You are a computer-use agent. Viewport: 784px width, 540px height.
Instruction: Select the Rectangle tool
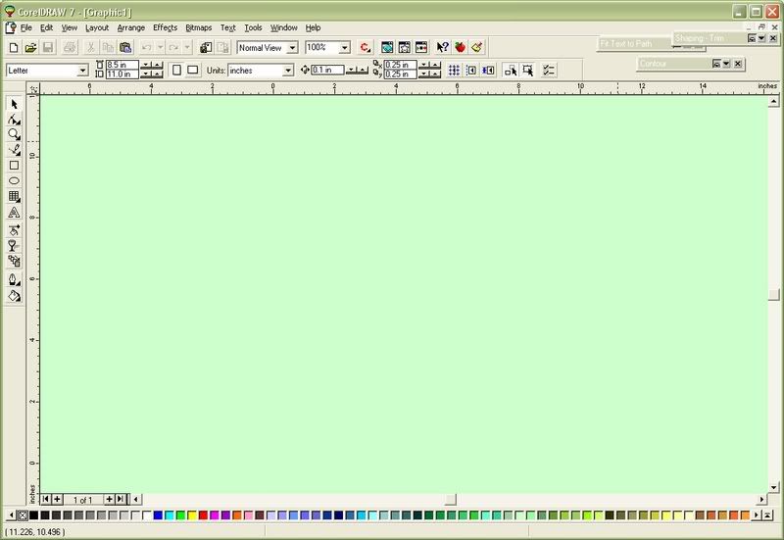[x=15, y=166]
